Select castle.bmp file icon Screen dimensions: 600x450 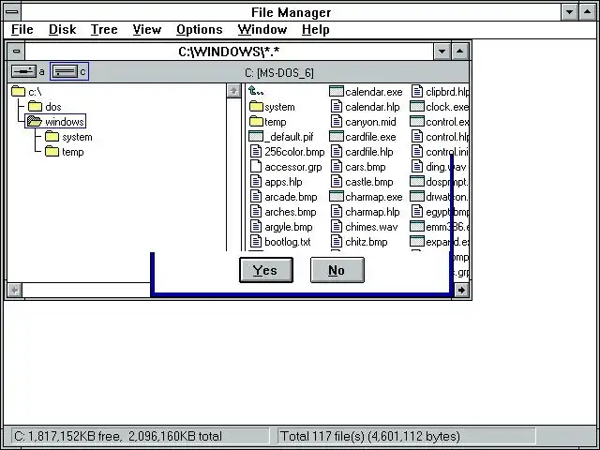(337, 181)
